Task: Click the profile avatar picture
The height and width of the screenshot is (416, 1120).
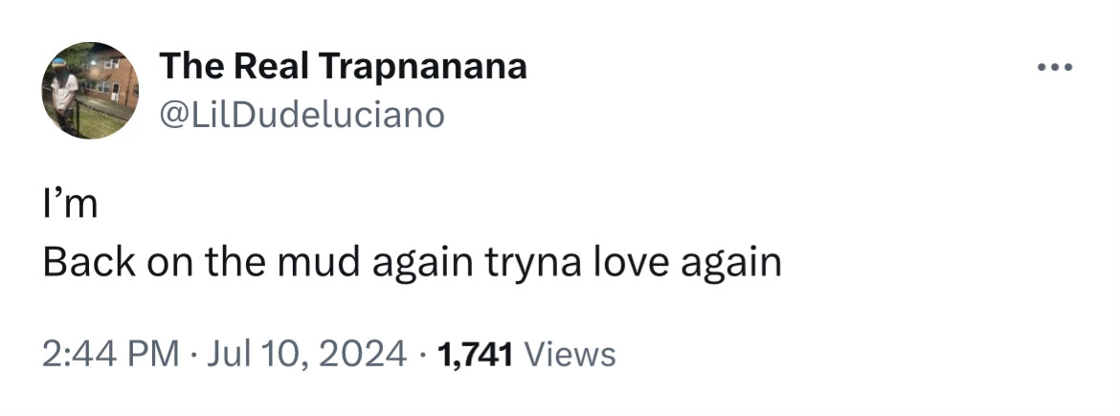Action: (91, 91)
